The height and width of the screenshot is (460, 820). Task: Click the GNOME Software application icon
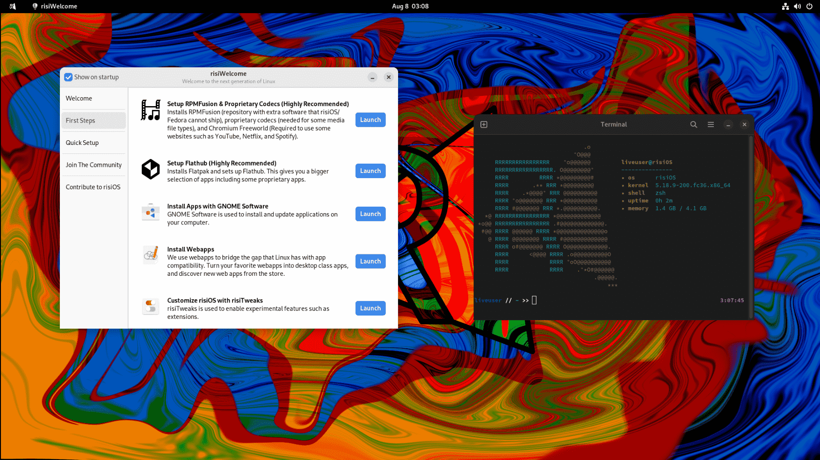pyautogui.click(x=150, y=213)
